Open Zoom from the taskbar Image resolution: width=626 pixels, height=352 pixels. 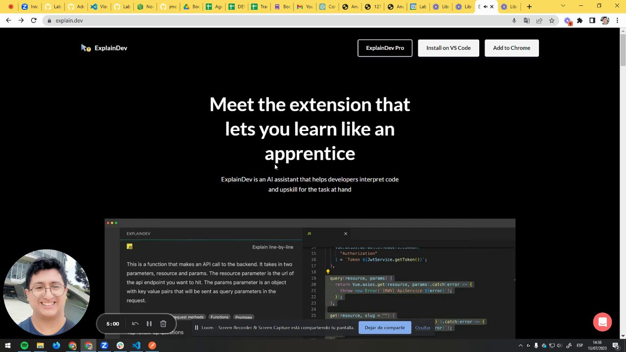104,346
